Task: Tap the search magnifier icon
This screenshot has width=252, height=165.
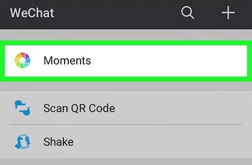Action: point(188,13)
